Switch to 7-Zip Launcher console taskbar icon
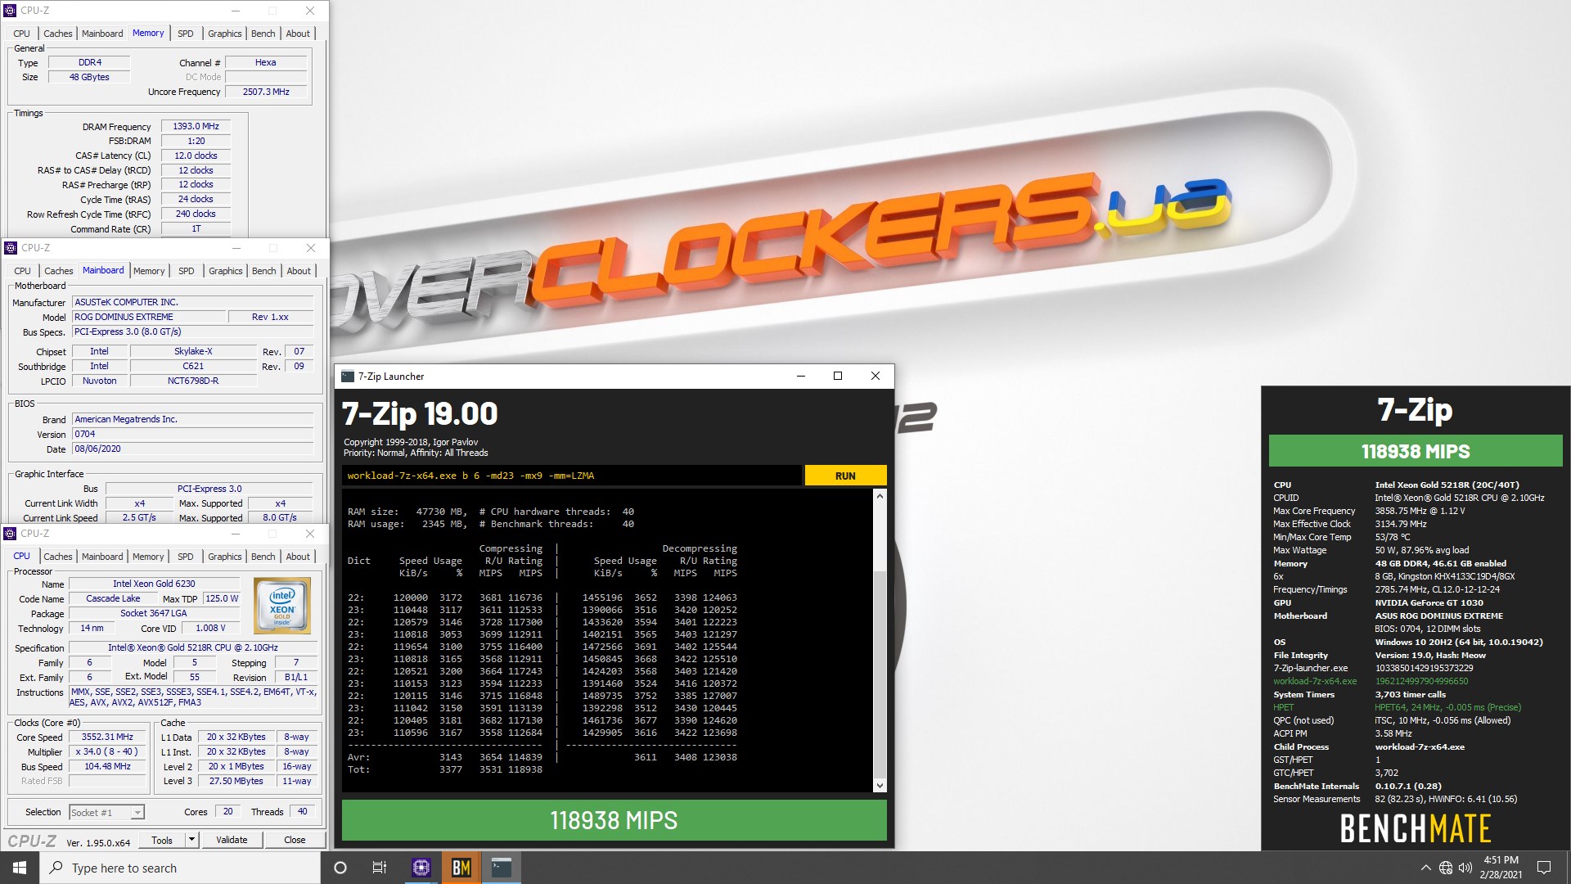 (x=502, y=868)
